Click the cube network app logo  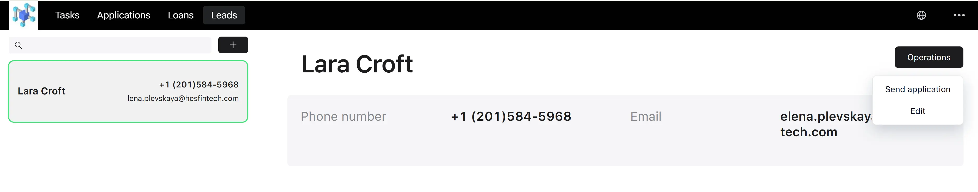[23, 15]
